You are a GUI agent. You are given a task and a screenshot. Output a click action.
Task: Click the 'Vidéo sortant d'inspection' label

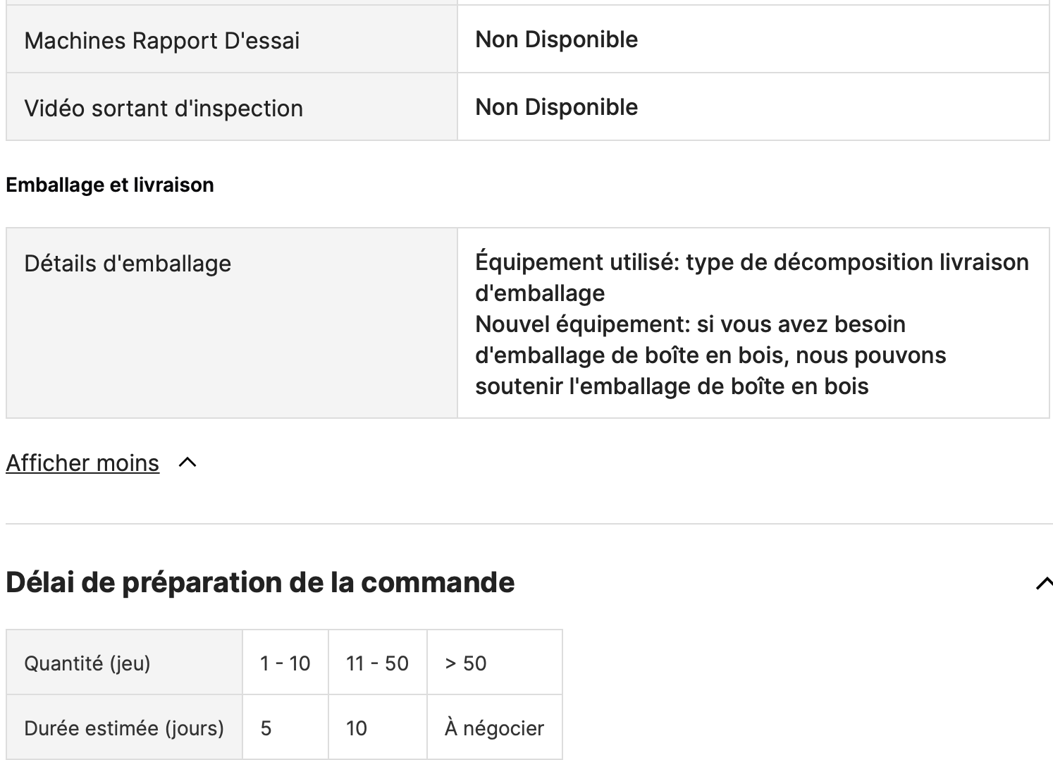(164, 109)
